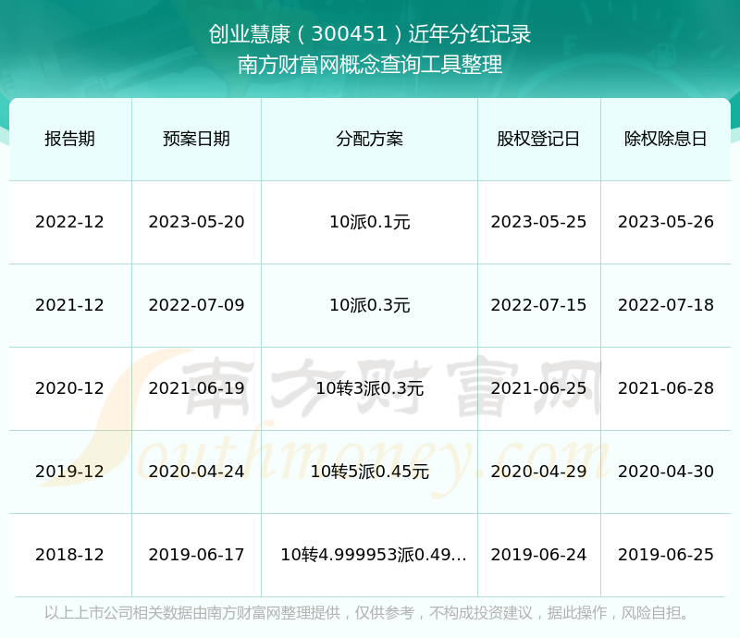Image resolution: width=740 pixels, height=638 pixels.
Task: Select the 2022-07-15 record date cell
Action: [538, 305]
